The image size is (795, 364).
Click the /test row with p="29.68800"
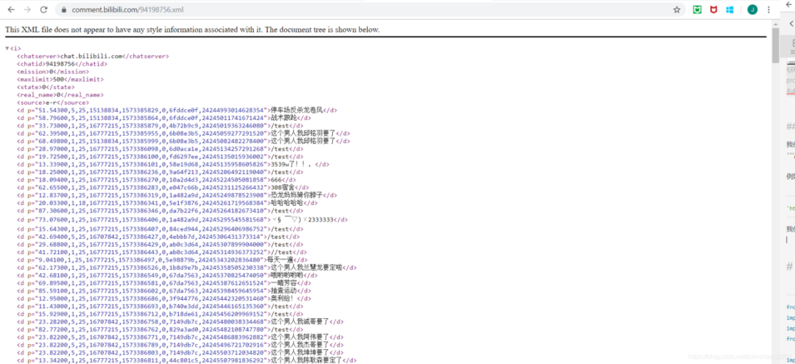160,244
